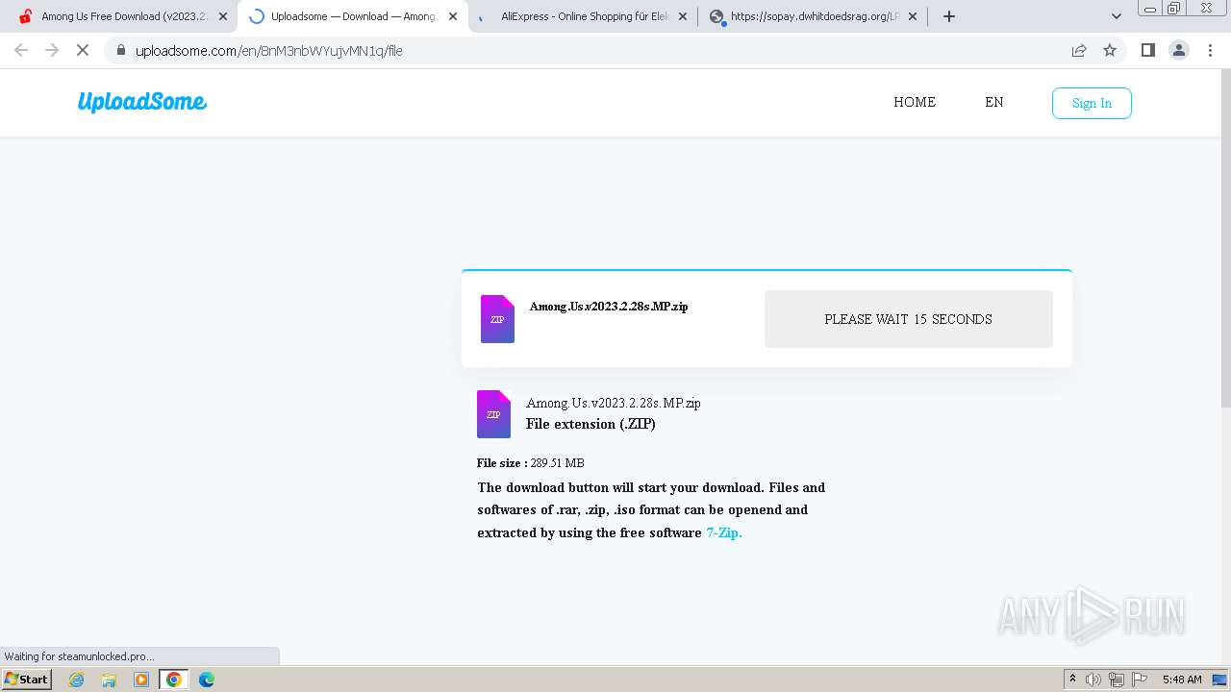Open the Windows Start menu
1231x692 pixels.
tap(27, 679)
